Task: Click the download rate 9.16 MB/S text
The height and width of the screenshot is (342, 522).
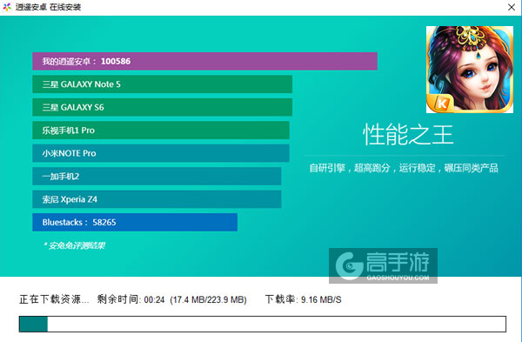Action: [321, 299]
